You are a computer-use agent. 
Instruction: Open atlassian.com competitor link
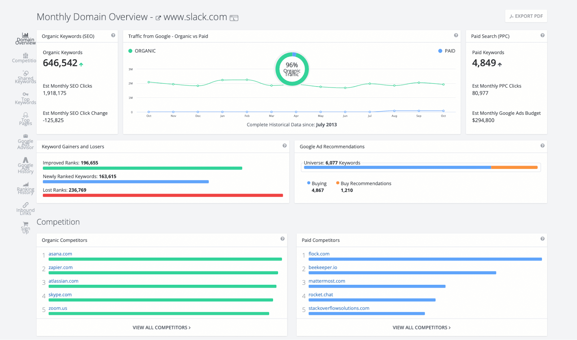tap(63, 281)
